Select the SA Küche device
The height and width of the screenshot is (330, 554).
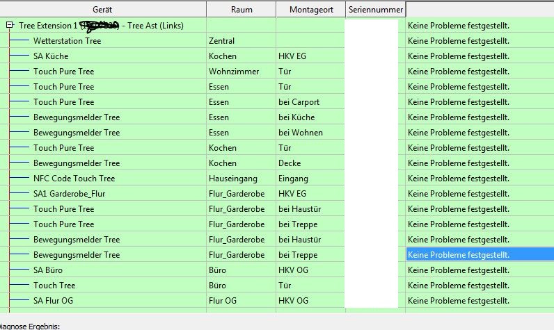[51, 56]
